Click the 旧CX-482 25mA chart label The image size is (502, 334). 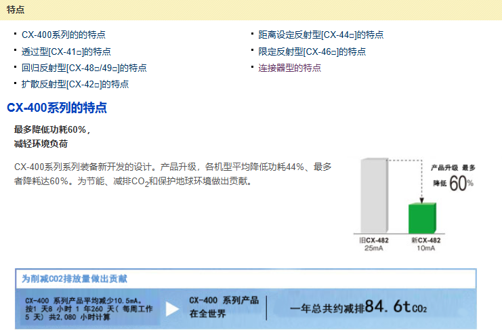(x=373, y=244)
